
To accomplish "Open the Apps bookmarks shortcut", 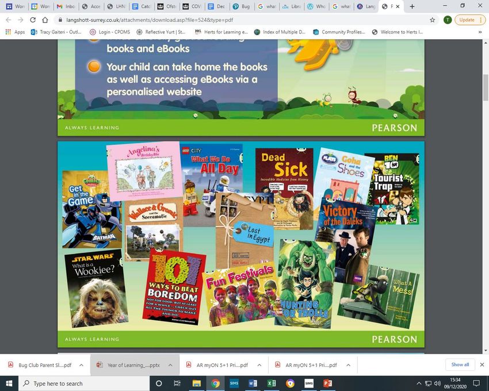I will (15, 32).
